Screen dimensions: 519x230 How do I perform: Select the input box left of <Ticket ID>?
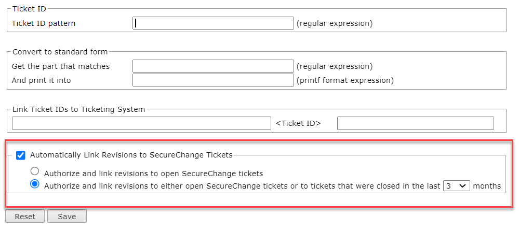[141, 123]
